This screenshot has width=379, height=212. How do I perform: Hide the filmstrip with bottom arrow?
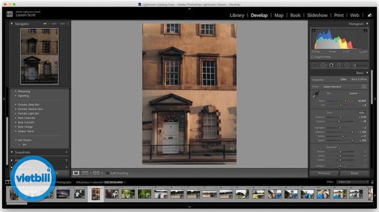click(x=189, y=207)
